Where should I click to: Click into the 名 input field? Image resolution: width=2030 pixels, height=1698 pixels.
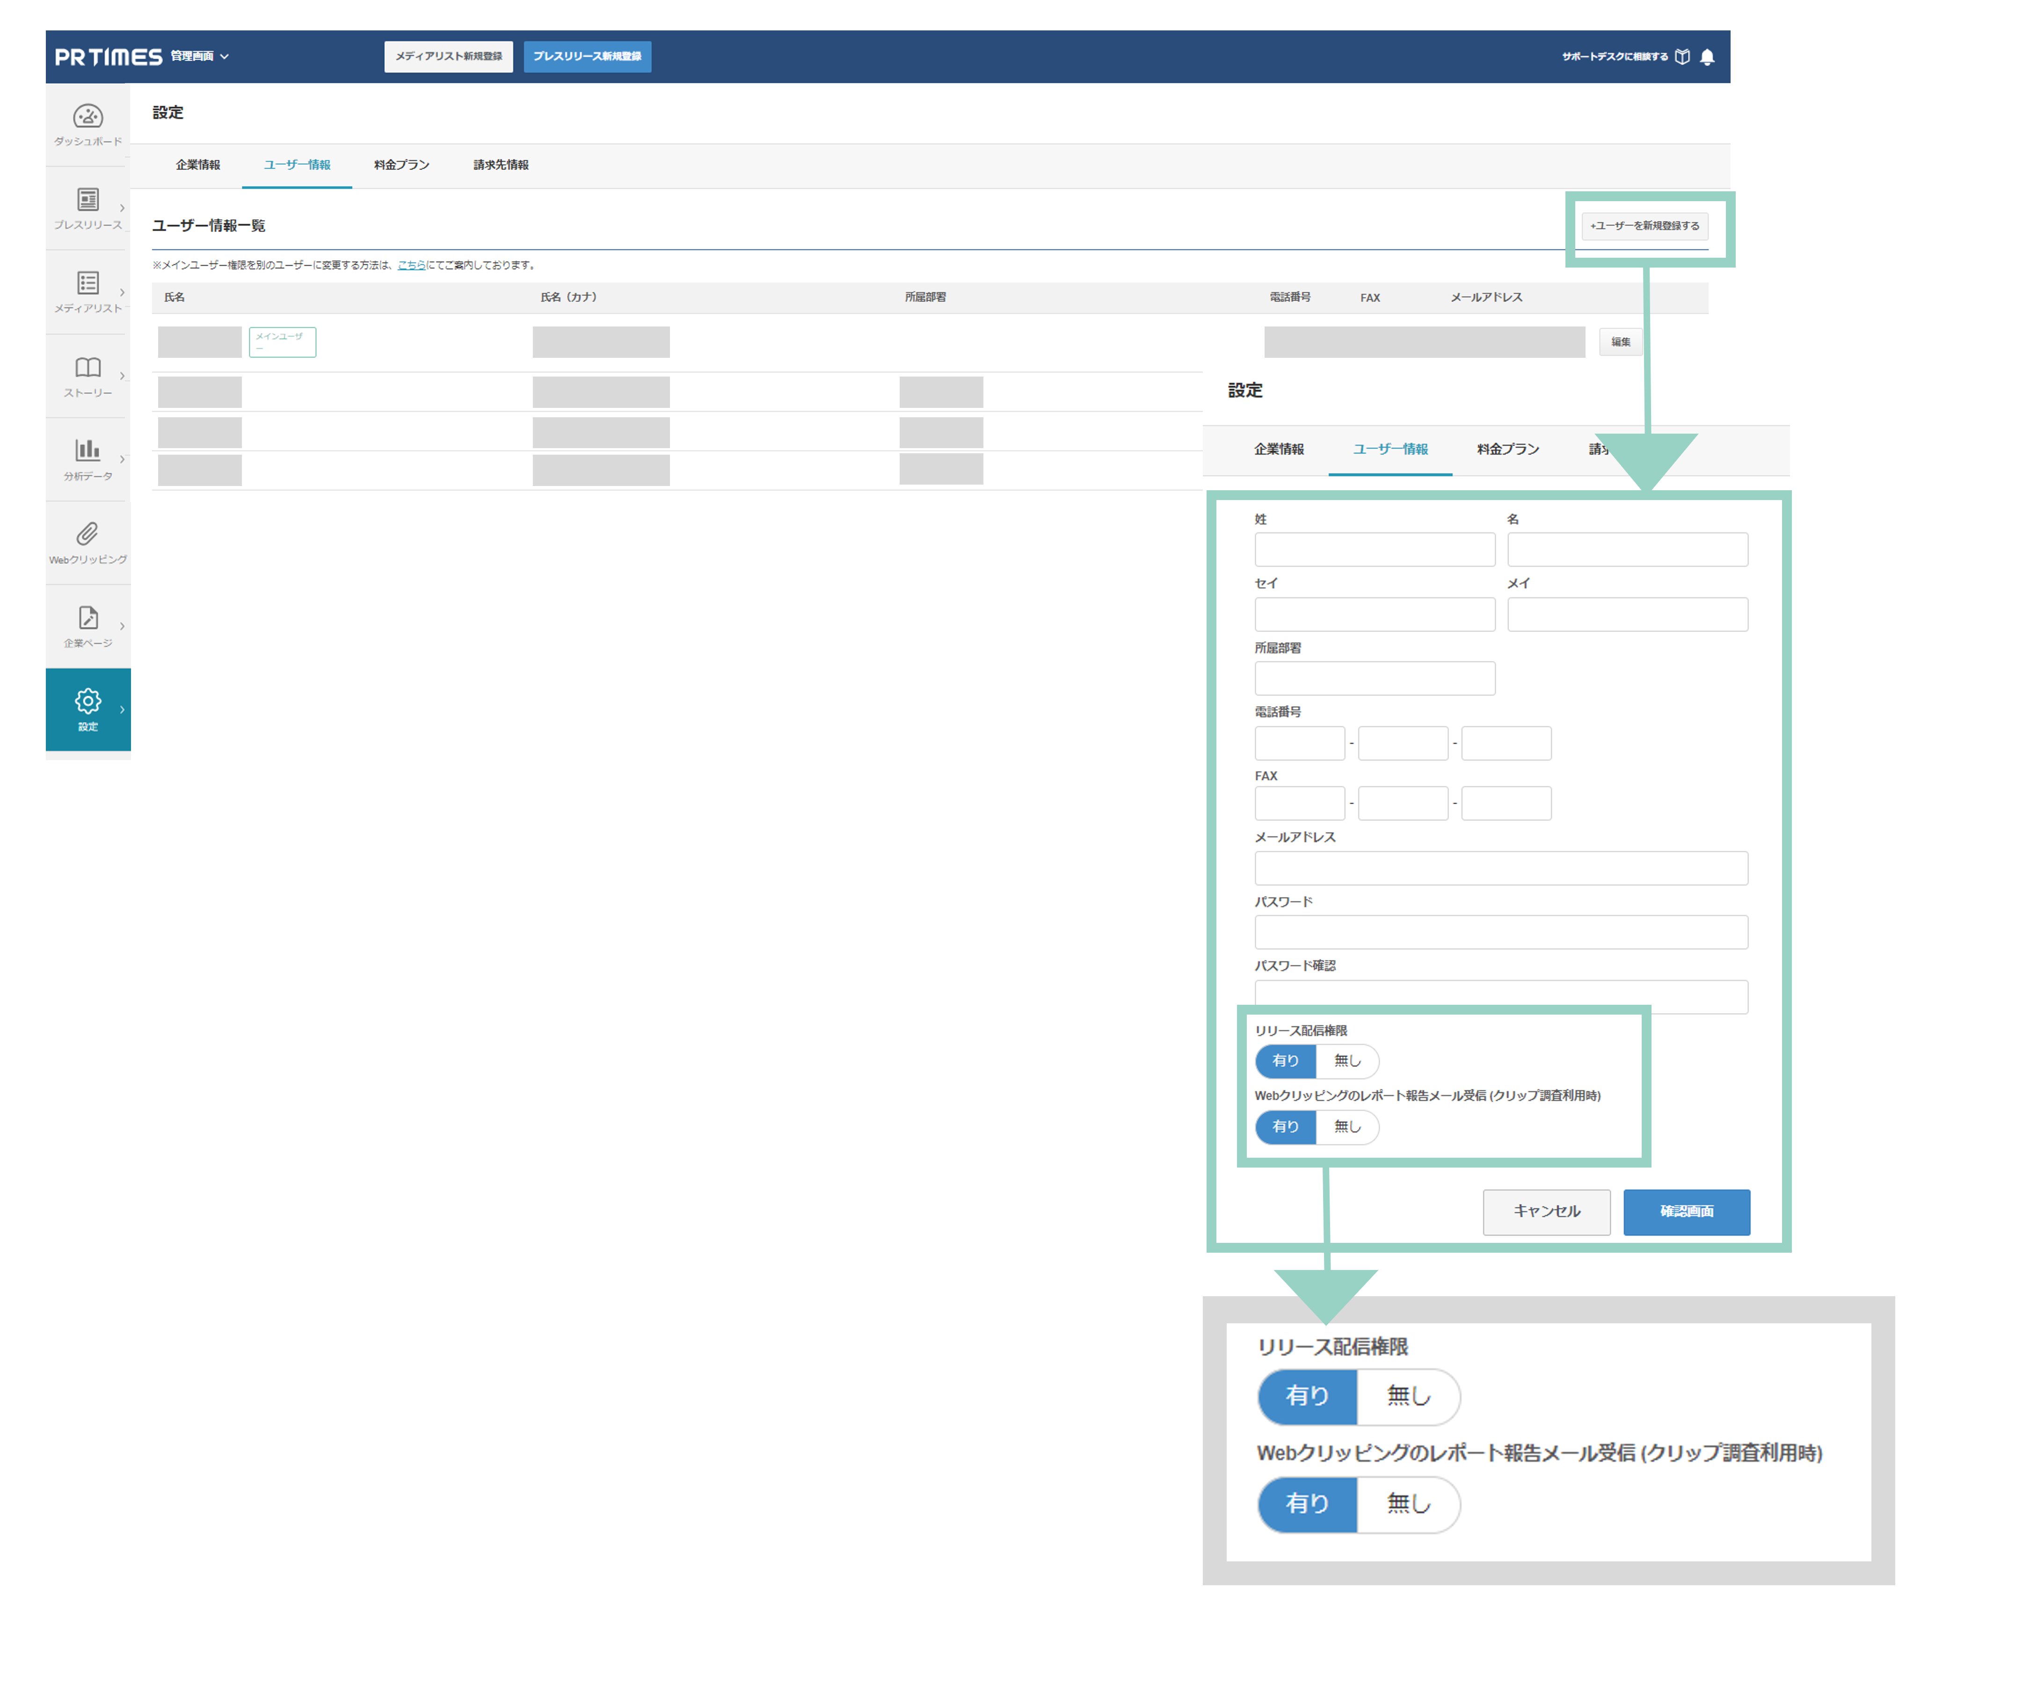click(x=1628, y=550)
